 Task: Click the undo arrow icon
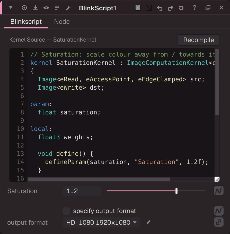[160, 8]
